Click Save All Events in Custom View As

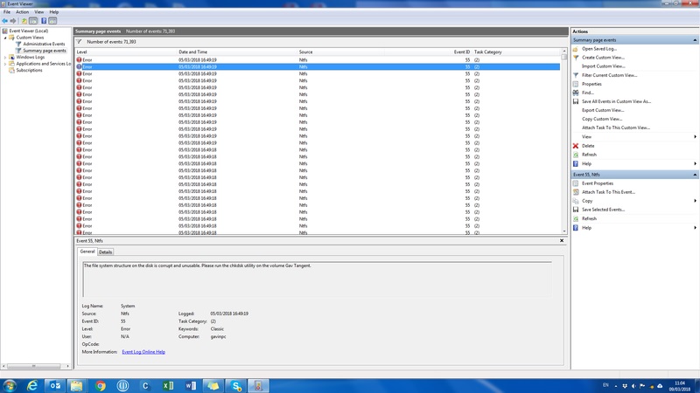(616, 101)
